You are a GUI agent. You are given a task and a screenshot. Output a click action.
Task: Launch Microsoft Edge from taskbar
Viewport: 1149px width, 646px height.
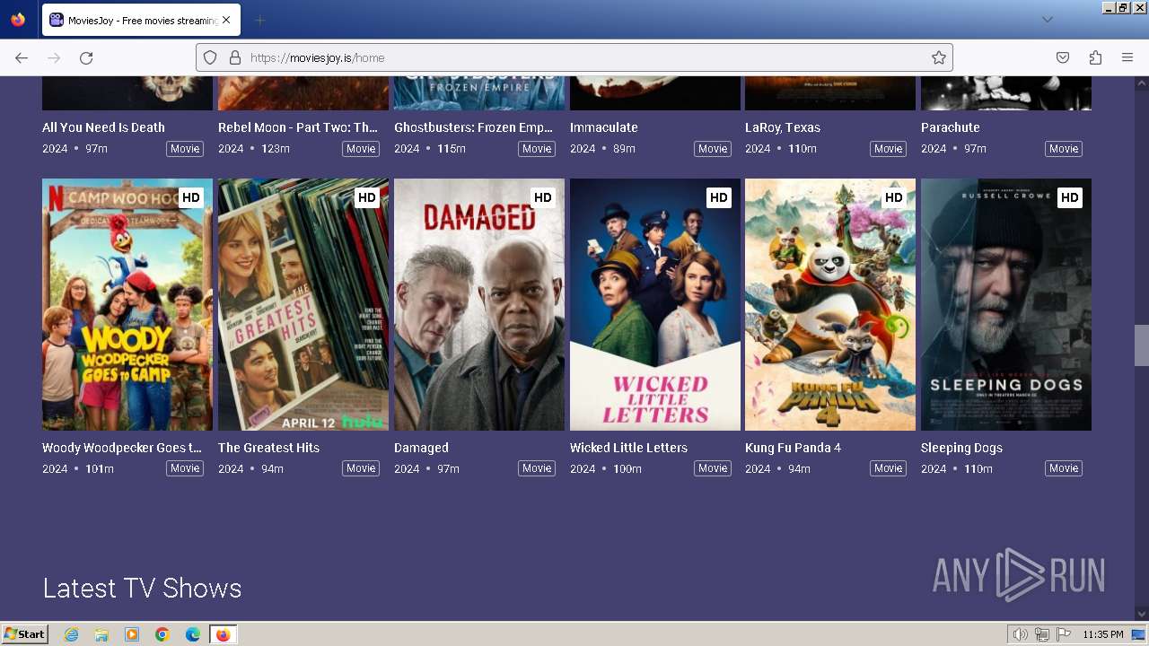(x=193, y=634)
